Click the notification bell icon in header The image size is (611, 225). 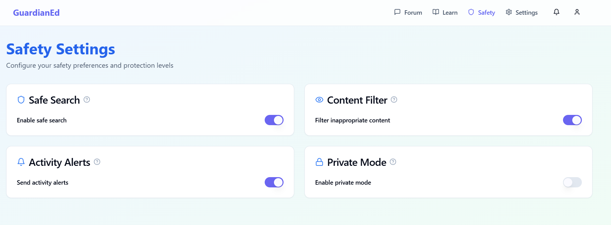[556, 12]
